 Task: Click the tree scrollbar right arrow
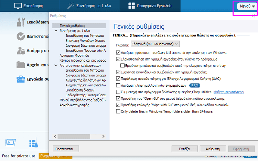(x=103, y=136)
